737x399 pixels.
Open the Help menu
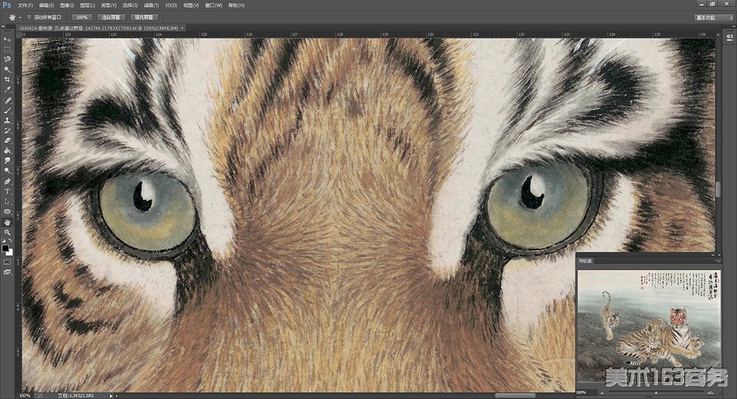pyautogui.click(x=236, y=5)
